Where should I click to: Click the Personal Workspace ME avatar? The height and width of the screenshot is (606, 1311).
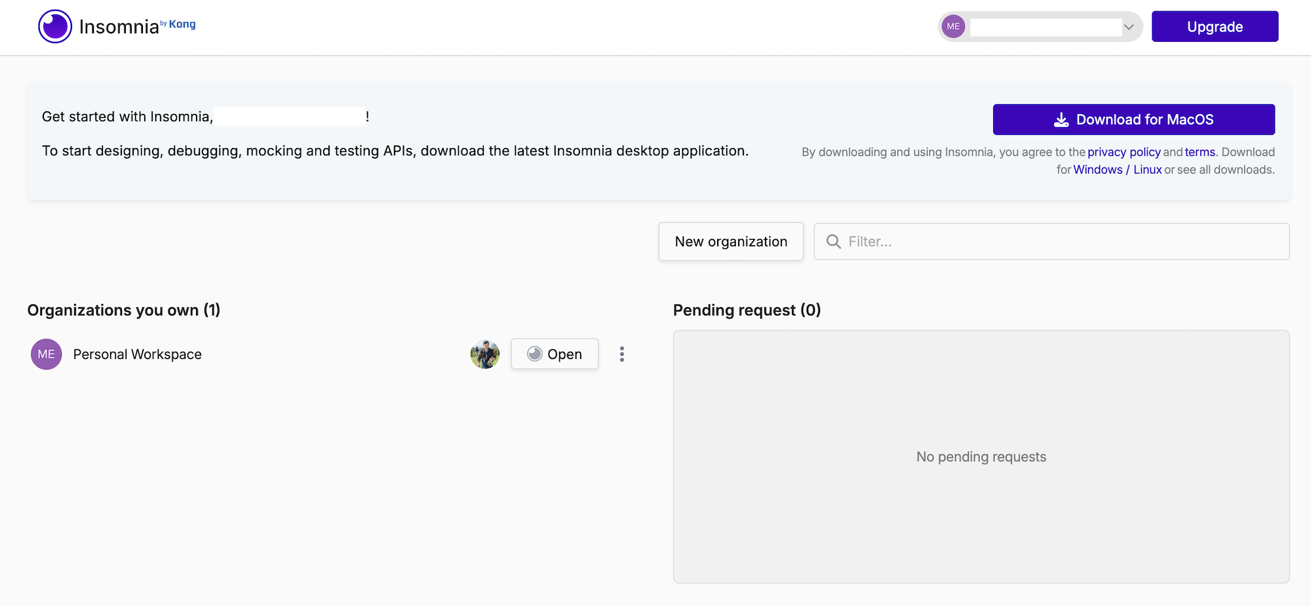(x=47, y=354)
